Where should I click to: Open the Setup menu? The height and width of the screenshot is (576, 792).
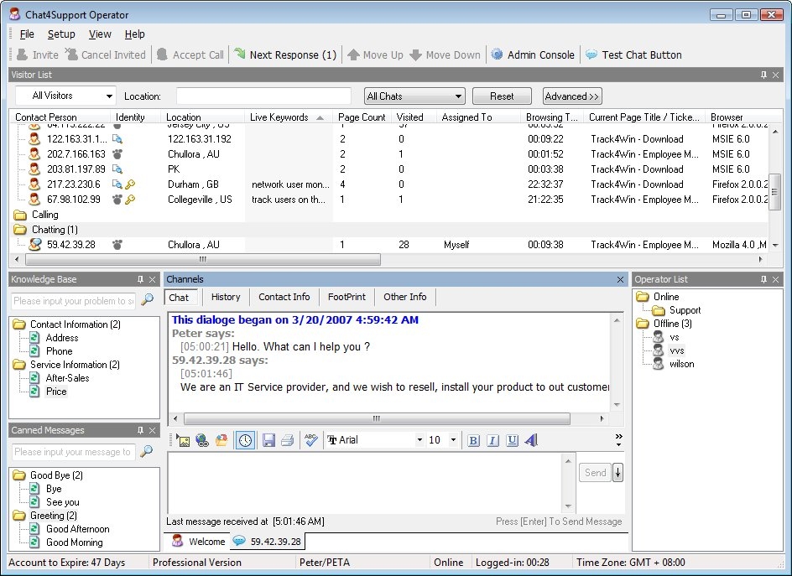click(x=61, y=34)
